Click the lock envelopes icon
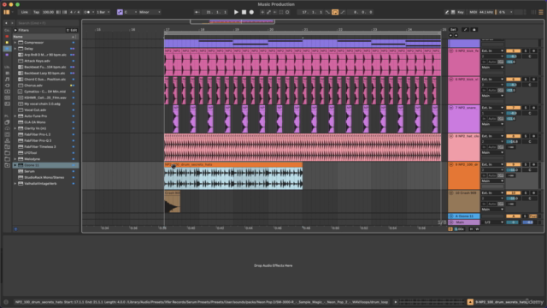This screenshot has height=308, width=547. 474,30
